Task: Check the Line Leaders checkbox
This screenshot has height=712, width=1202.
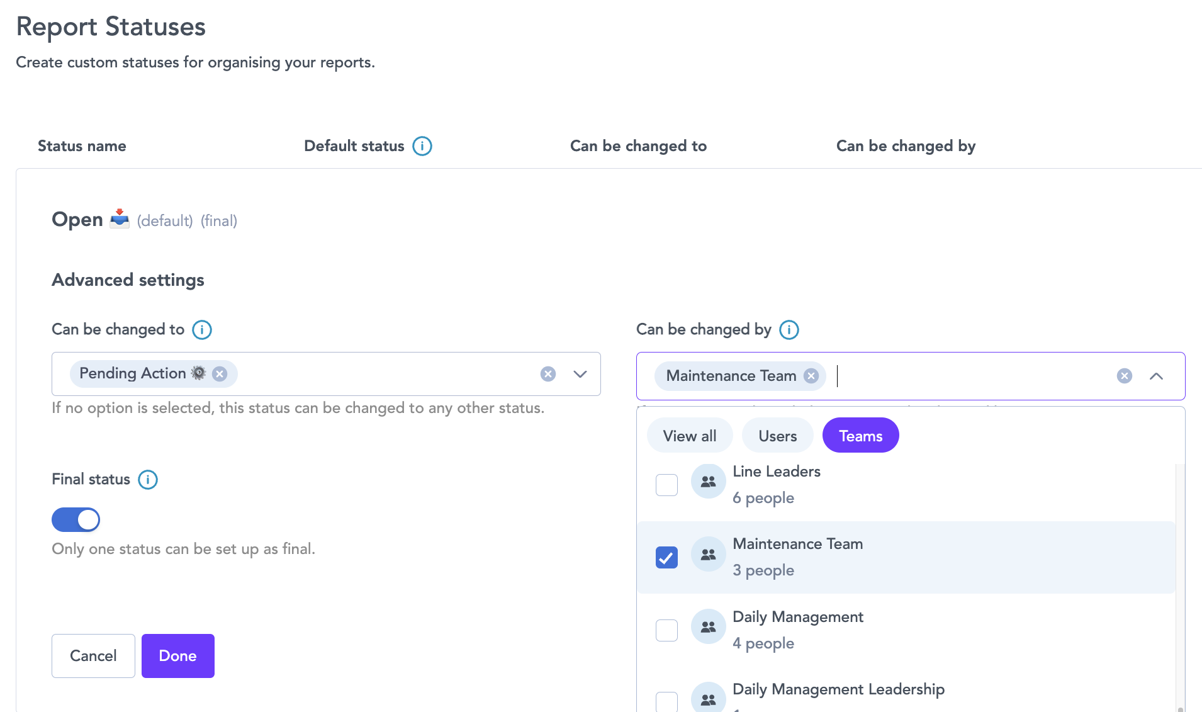Action: 666,484
